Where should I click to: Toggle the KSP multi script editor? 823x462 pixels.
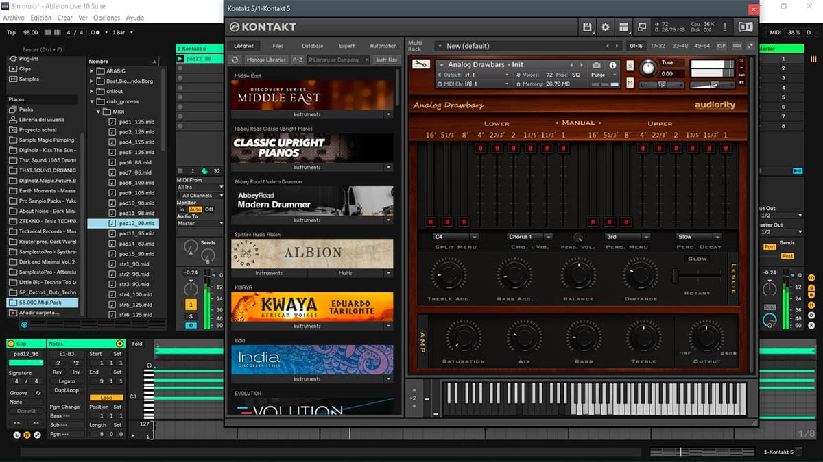click(721, 46)
